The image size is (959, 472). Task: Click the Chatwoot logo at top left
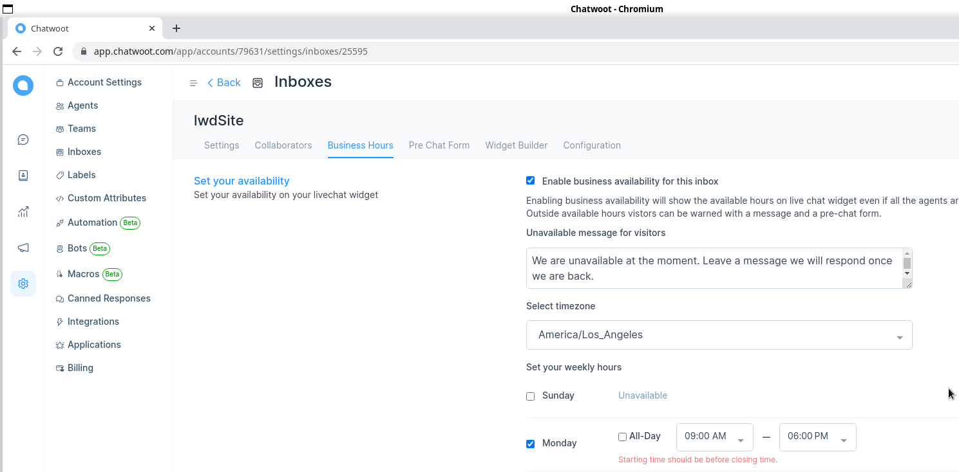click(x=23, y=85)
